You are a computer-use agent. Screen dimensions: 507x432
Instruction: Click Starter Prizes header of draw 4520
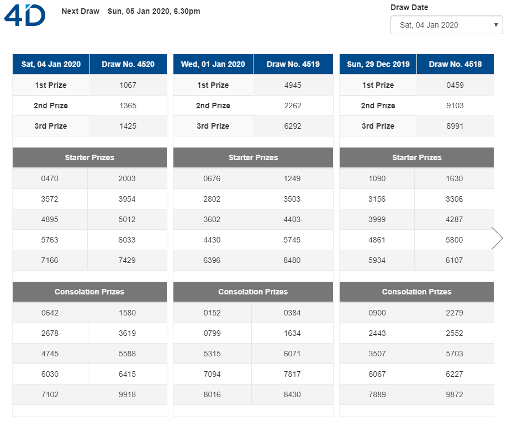click(89, 157)
